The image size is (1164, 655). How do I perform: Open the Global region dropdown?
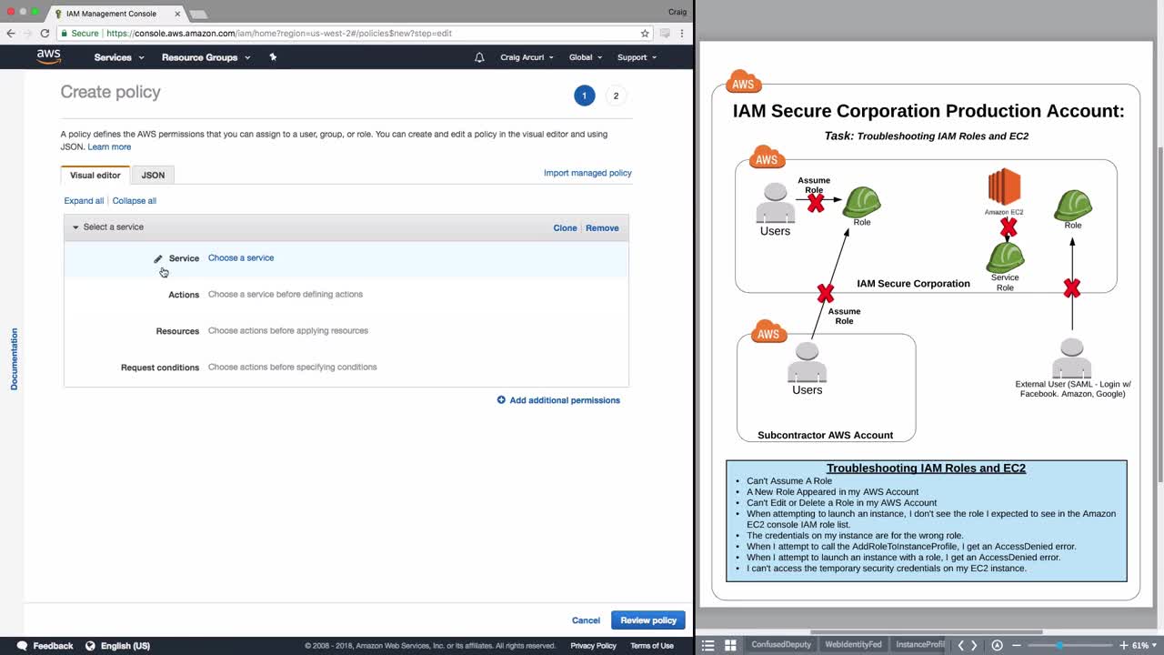(586, 57)
